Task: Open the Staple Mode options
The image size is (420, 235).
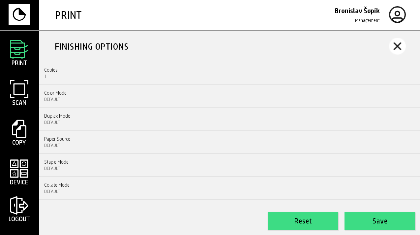Action: pyautogui.click(x=230, y=165)
